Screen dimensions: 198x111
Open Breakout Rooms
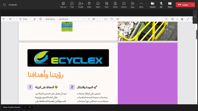coord(124,5)
